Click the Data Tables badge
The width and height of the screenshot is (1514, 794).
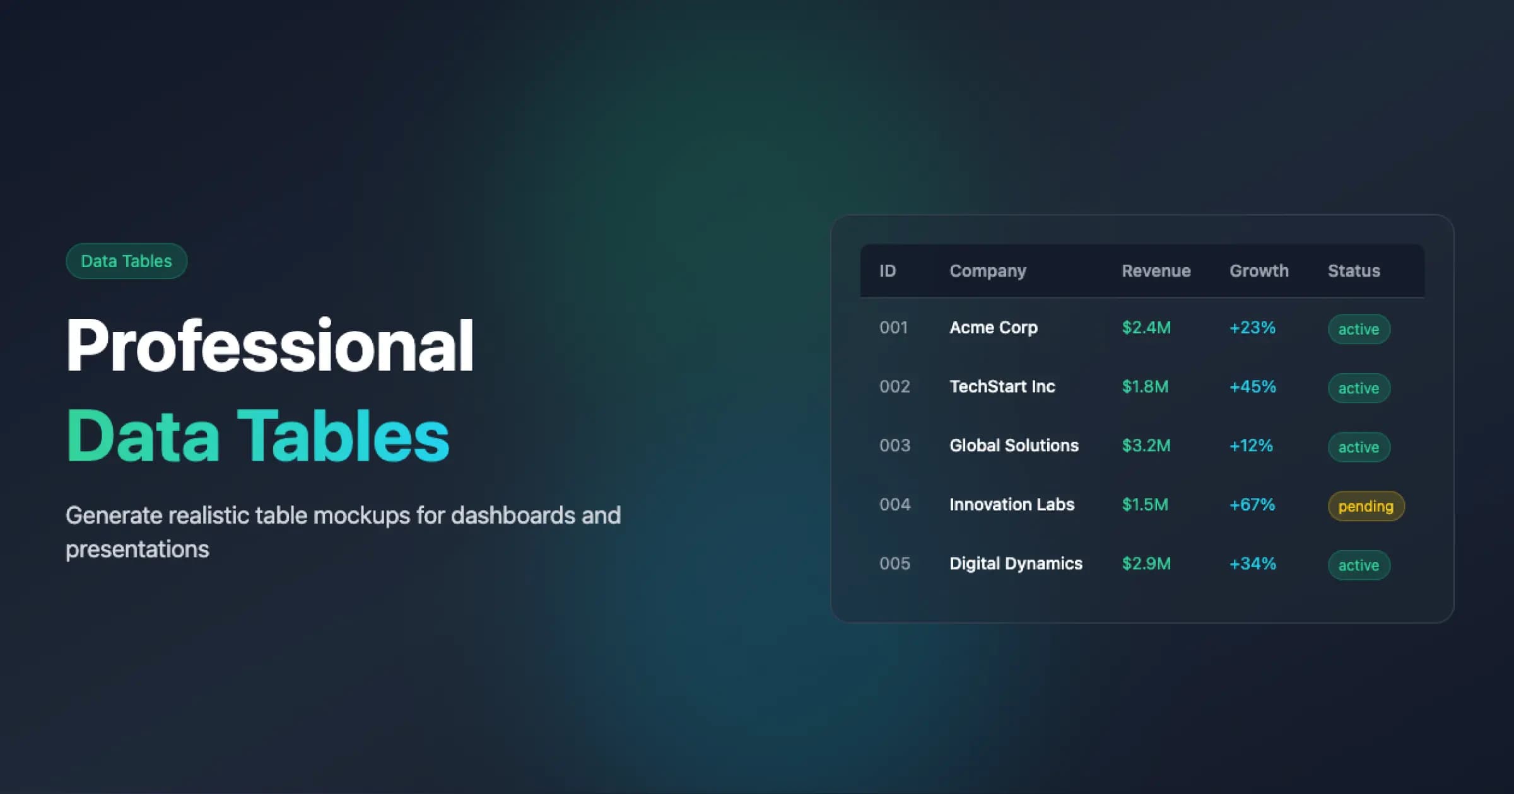point(126,260)
